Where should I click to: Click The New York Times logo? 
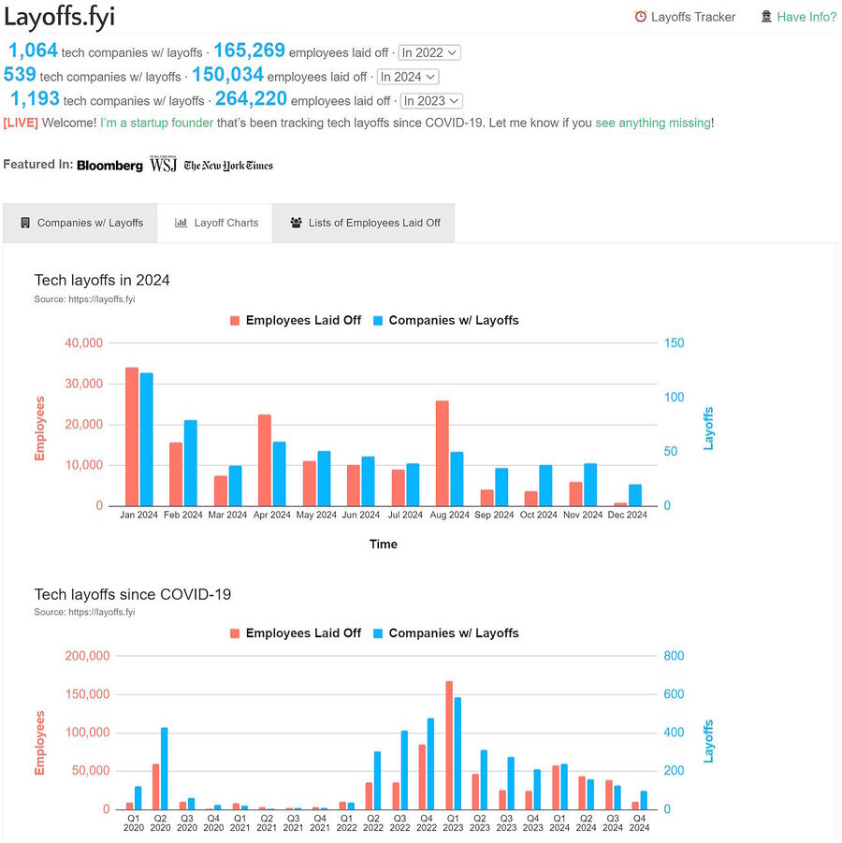click(228, 165)
